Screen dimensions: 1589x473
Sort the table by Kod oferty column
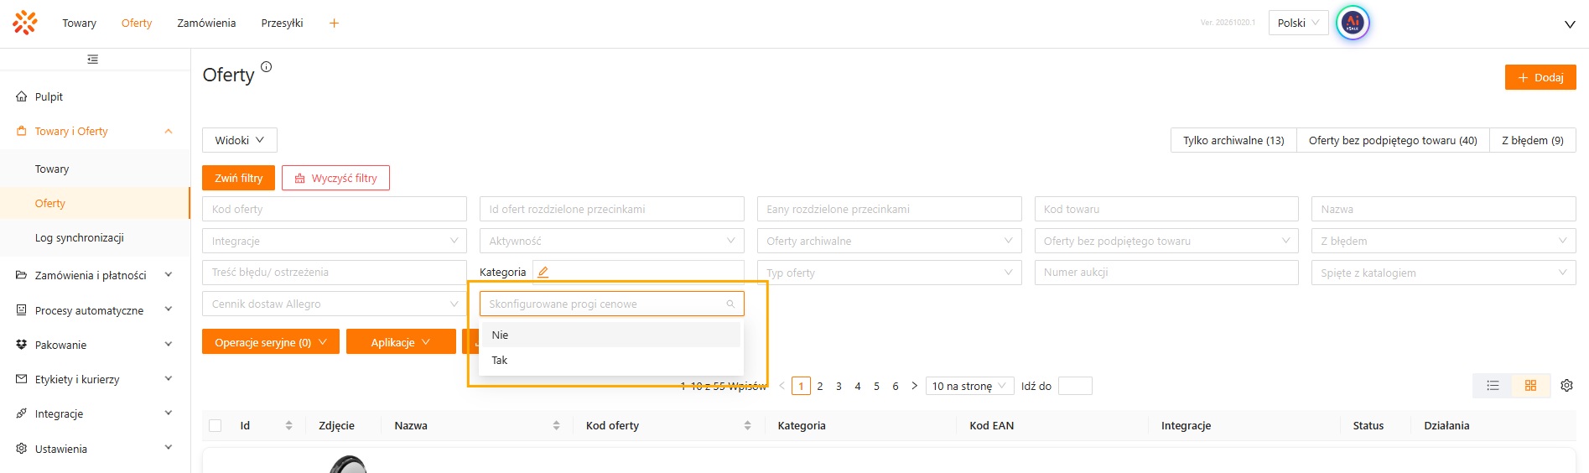[747, 426]
